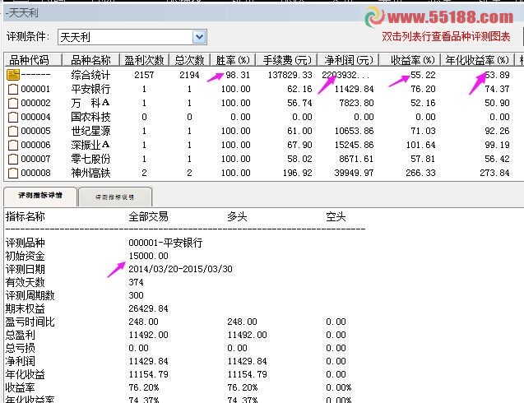Click initial capital value 15000.00
524x403 pixels.
coord(148,257)
